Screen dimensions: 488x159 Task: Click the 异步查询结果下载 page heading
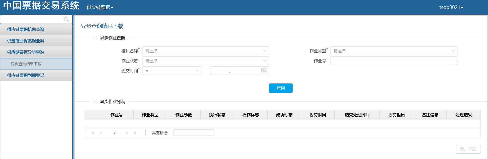102,26
